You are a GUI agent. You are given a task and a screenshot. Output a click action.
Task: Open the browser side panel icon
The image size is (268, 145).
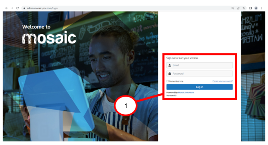click(x=250, y=8)
